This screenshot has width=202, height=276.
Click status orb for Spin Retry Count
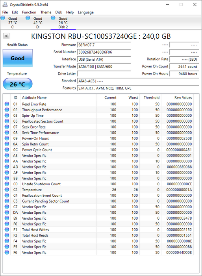click(7, 144)
